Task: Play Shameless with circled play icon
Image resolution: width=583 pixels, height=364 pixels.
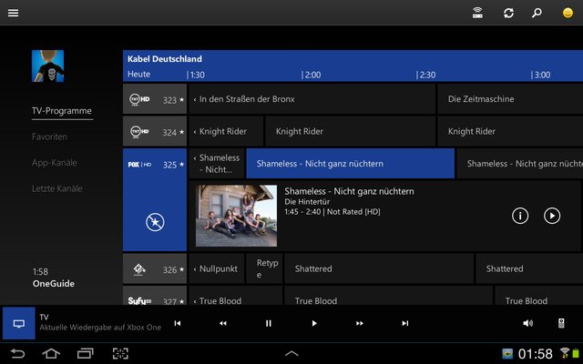Action: point(552,216)
